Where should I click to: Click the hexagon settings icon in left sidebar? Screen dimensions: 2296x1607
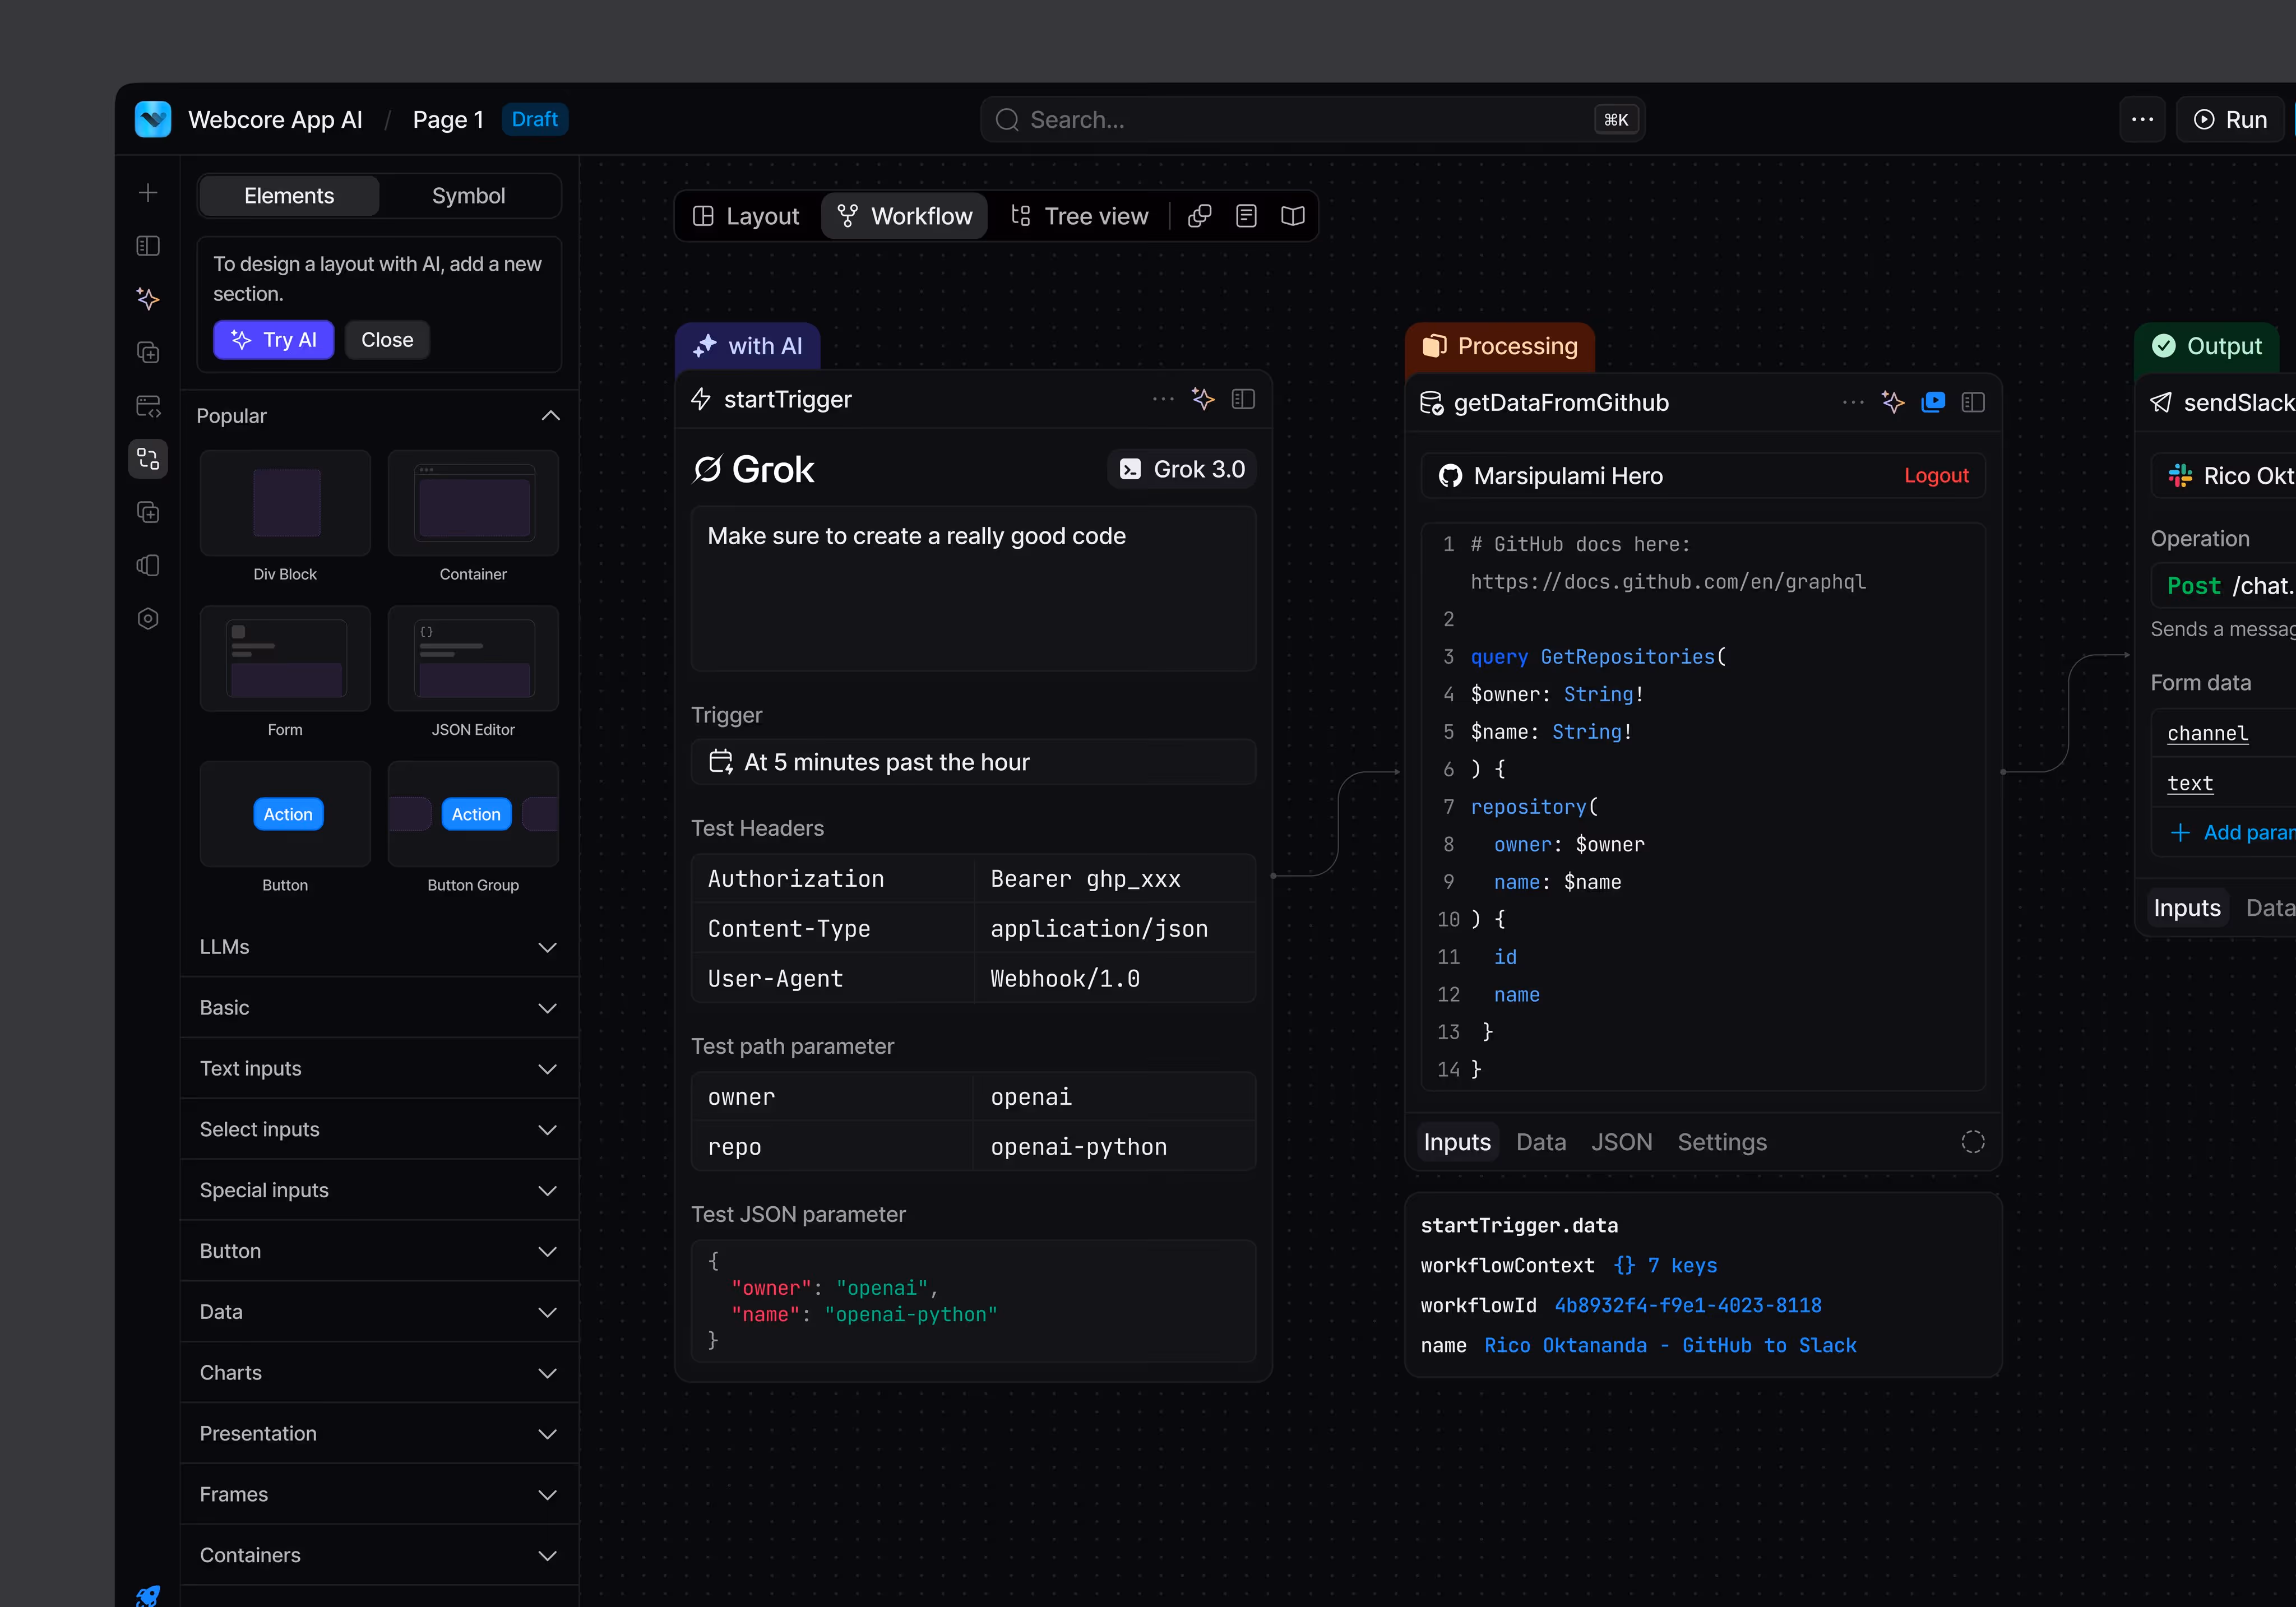148,619
